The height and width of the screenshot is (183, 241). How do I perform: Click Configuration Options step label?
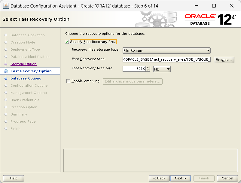pyautogui.click(x=29, y=85)
